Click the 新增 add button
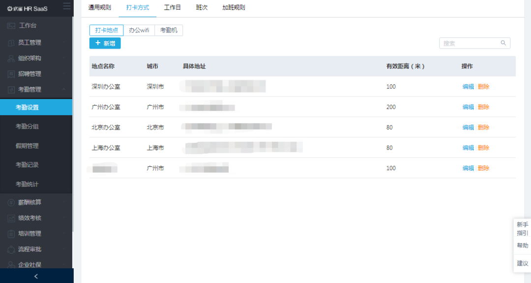Viewport: 531px width, 283px height. click(105, 43)
